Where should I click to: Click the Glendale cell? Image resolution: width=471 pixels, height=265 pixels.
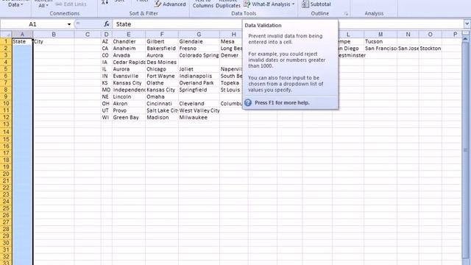pyautogui.click(x=199, y=41)
